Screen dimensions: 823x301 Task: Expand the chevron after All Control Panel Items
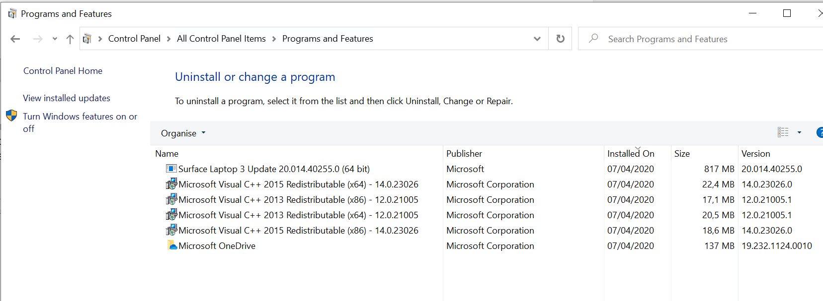pyautogui.click(x=274, y=39)
